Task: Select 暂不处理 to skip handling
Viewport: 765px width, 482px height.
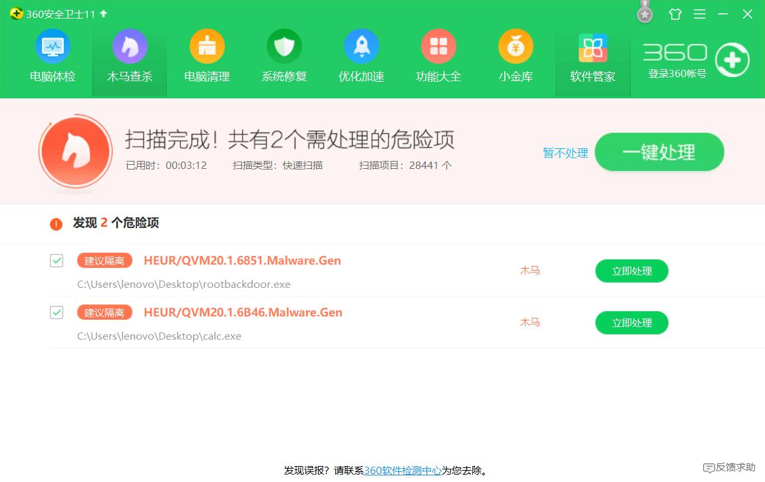Action: coord(565,152)
